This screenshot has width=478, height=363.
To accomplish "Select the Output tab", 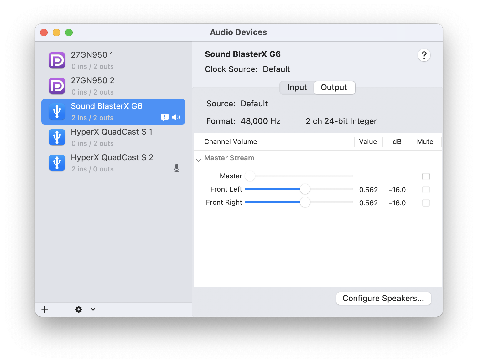I will tap(334, 88).
